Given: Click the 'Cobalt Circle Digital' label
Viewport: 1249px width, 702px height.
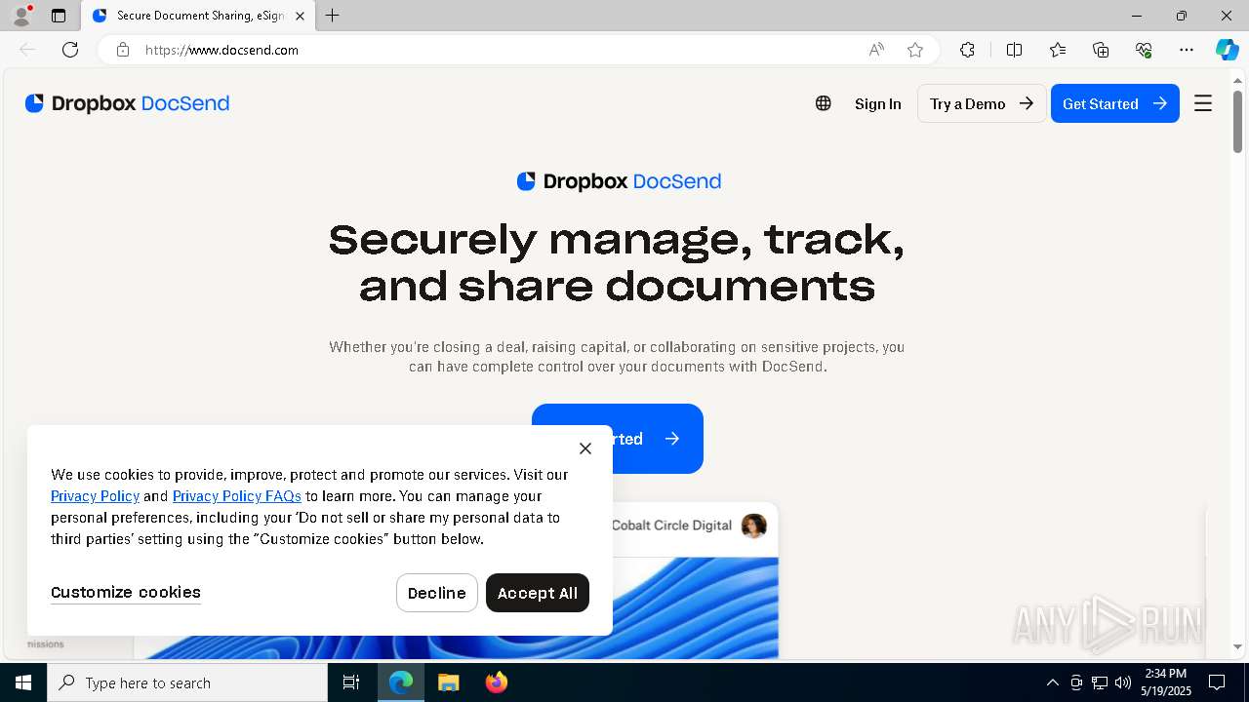Looking at the screenshot, I should tap(671, 526).
